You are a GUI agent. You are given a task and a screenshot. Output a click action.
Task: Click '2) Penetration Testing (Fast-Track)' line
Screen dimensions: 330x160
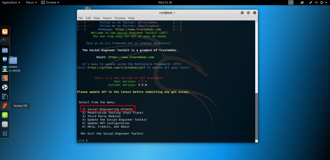(x=113, y=113)
